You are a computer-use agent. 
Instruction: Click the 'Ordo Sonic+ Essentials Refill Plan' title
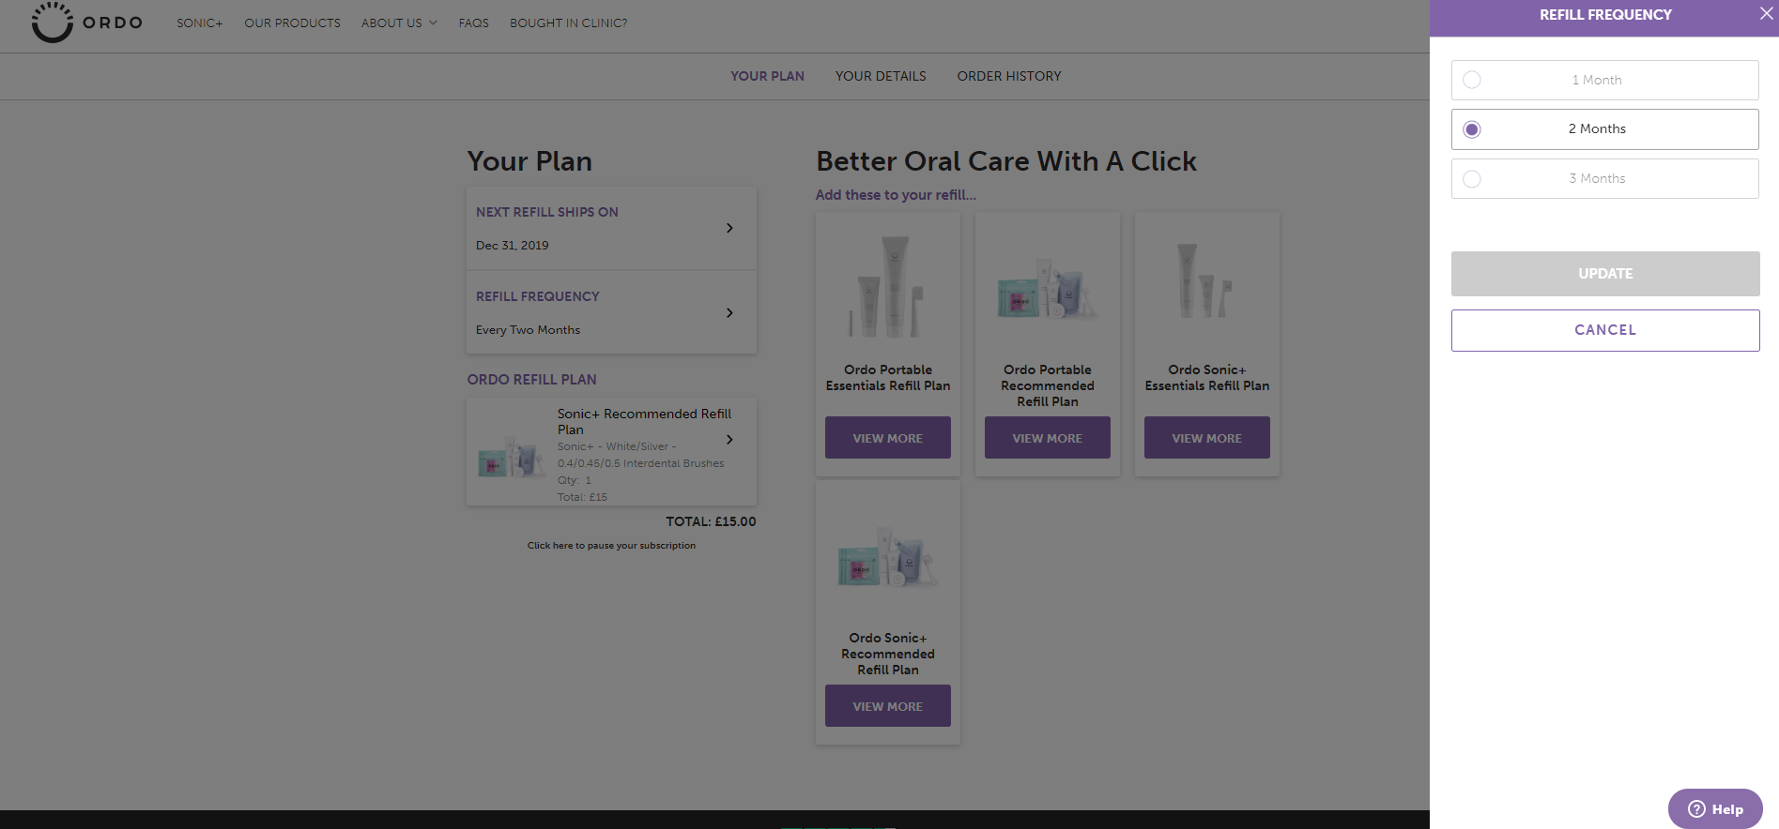pos(1207,378)
